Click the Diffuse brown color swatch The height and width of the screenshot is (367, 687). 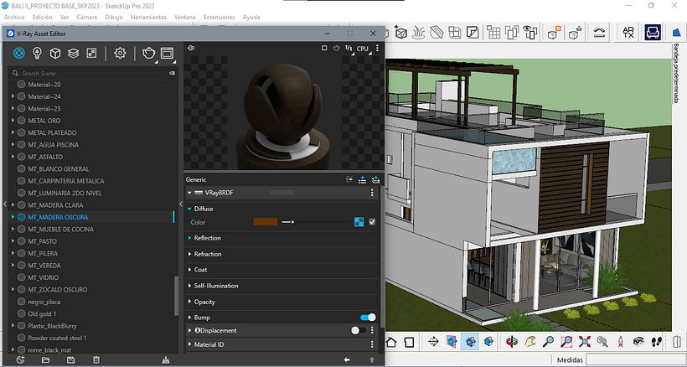coord(266,222)
